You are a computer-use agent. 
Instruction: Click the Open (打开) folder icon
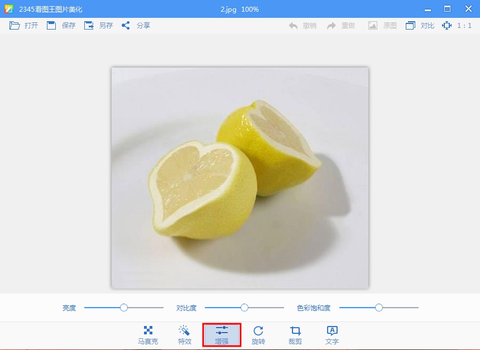[15, 26]
